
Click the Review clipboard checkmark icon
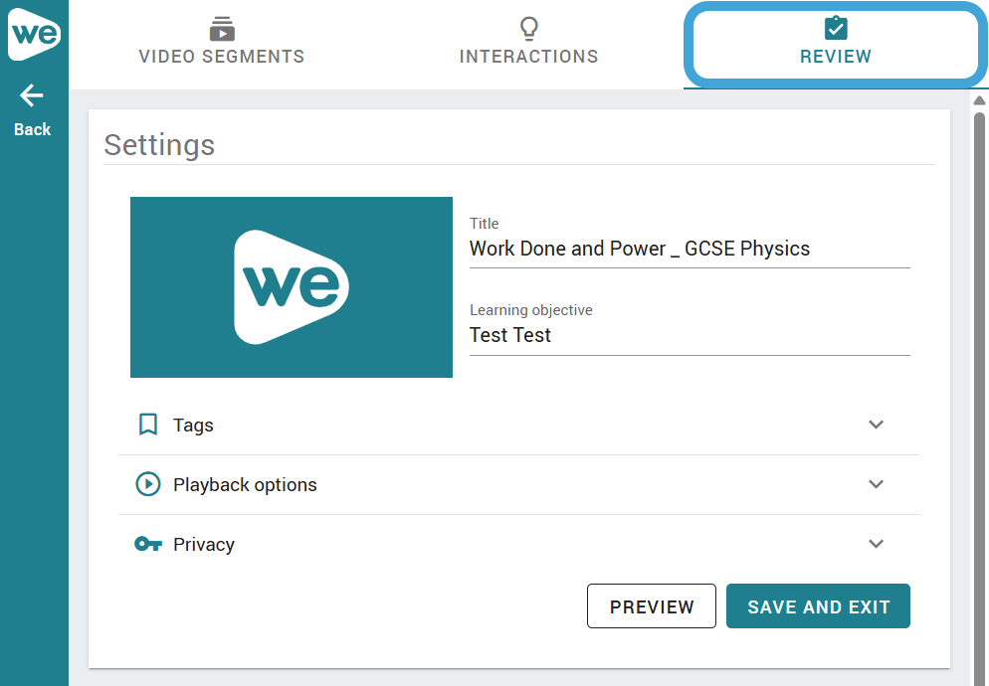point(836,28)
